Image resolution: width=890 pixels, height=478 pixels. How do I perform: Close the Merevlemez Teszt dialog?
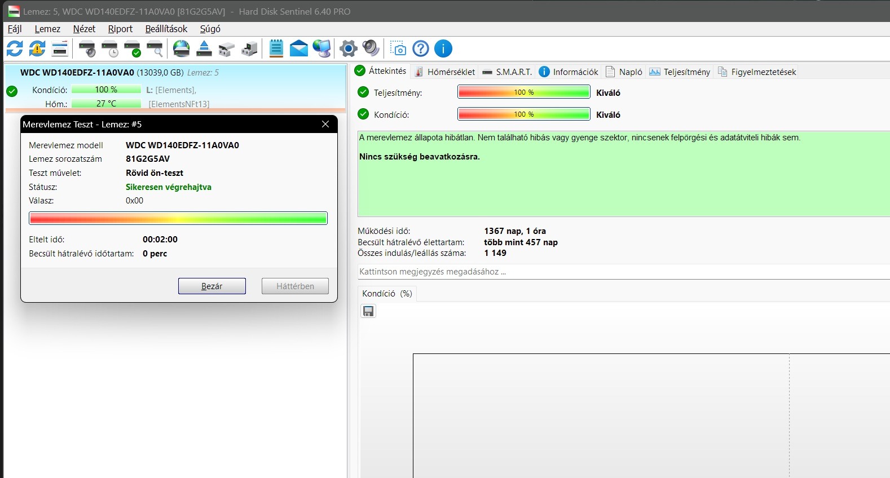tap(325, 124)
